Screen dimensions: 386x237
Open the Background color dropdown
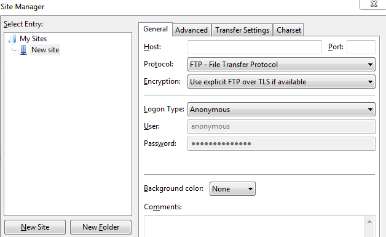(232, 188)
